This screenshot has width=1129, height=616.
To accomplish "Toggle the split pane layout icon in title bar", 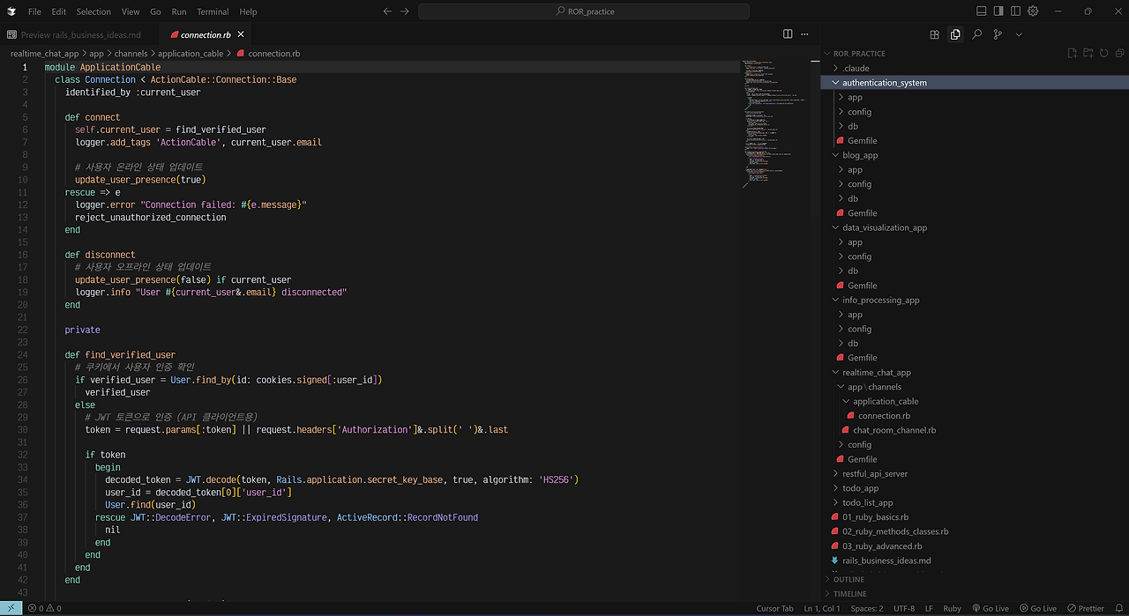I will [x=1016, y=11].
